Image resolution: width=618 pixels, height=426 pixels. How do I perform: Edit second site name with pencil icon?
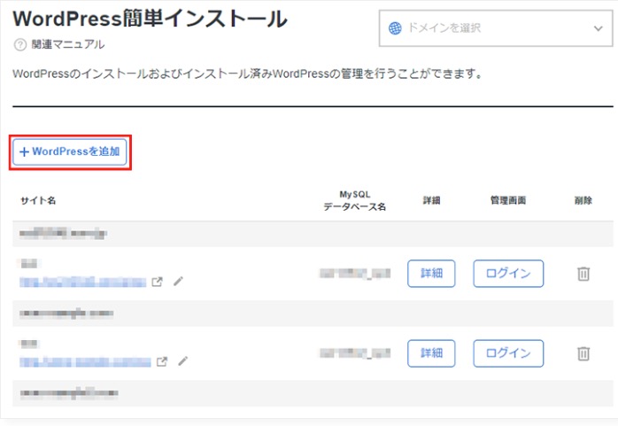coord(182,361)
